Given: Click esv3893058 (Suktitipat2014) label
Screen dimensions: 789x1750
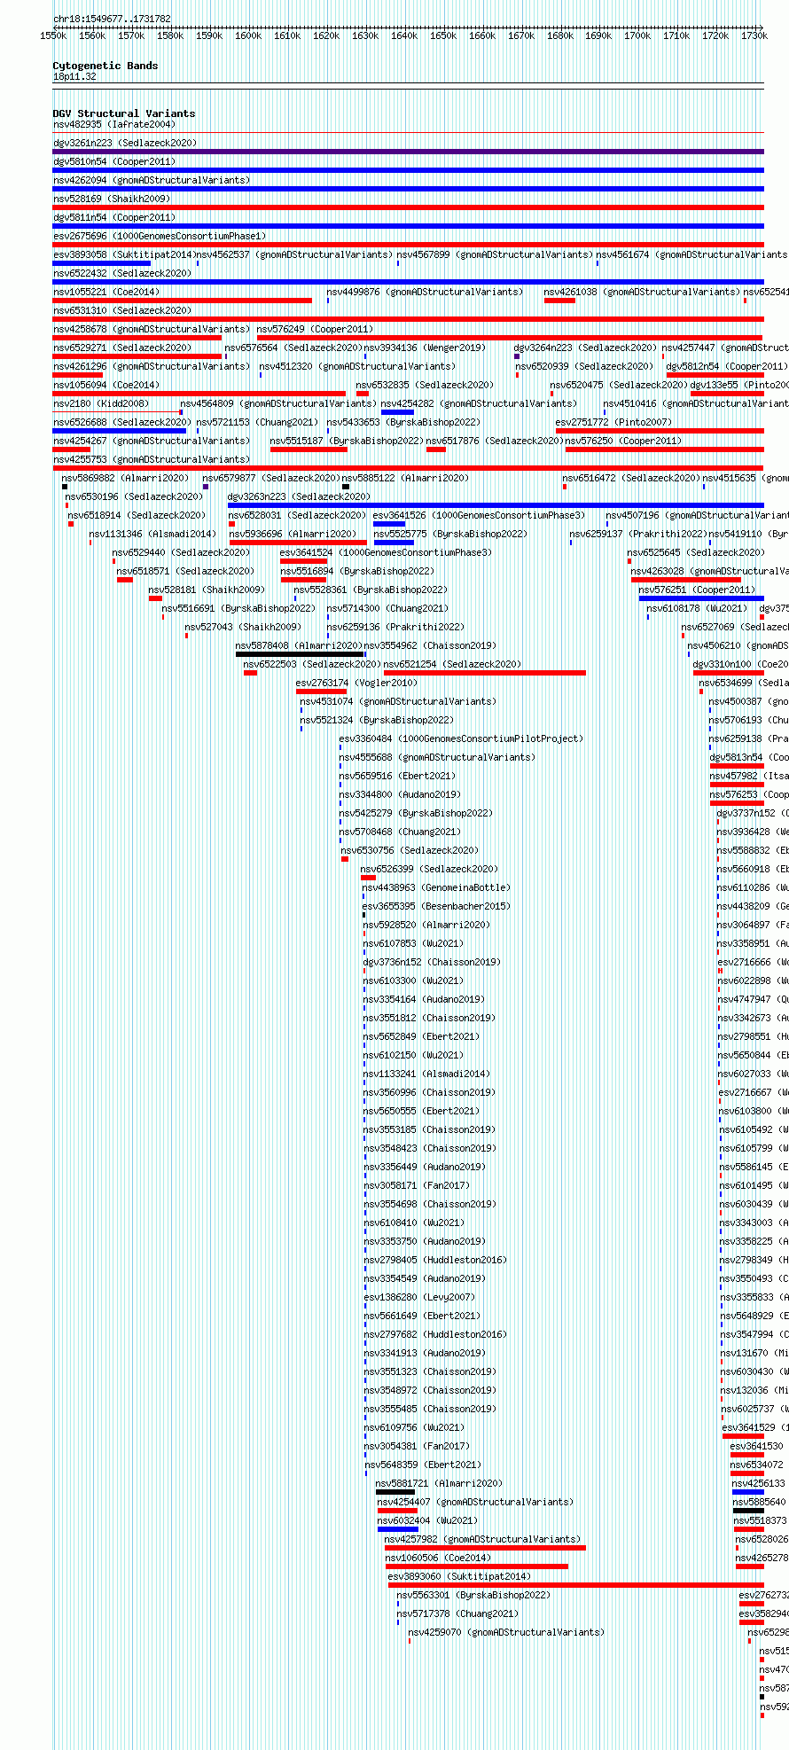Looking at the screenshot, I should [x=123, y=254].
